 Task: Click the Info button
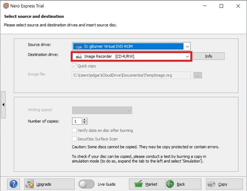click(x=209, y=56)
